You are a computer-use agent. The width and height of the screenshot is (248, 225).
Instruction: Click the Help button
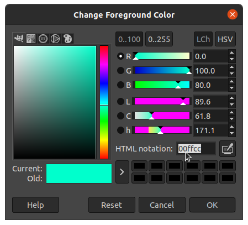[x=35, y=205]
